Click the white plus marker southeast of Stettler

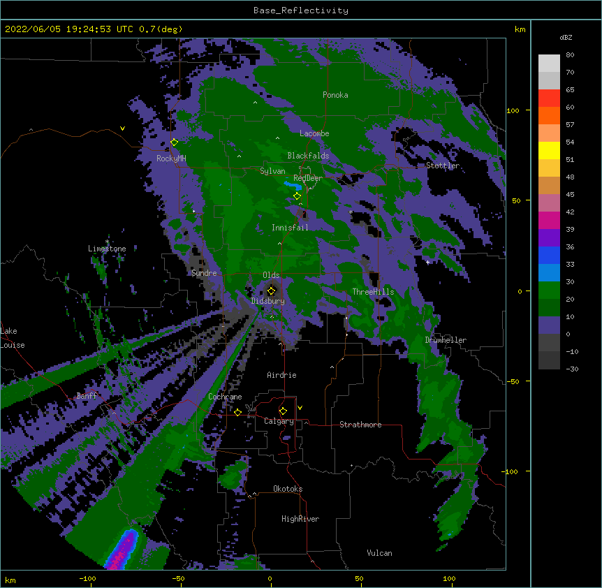(x=427, y=262)
